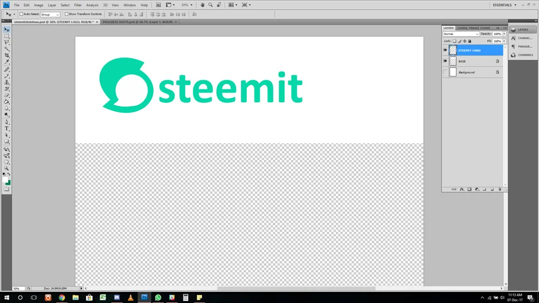Select the Paint Bucket tool

[6, 102]
